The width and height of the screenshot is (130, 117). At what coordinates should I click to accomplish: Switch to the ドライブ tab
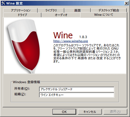click(x=22, y=15)
